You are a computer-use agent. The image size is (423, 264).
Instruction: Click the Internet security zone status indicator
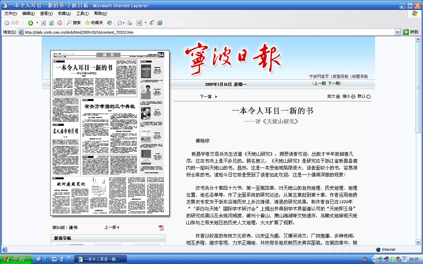(x=386, y=250)
